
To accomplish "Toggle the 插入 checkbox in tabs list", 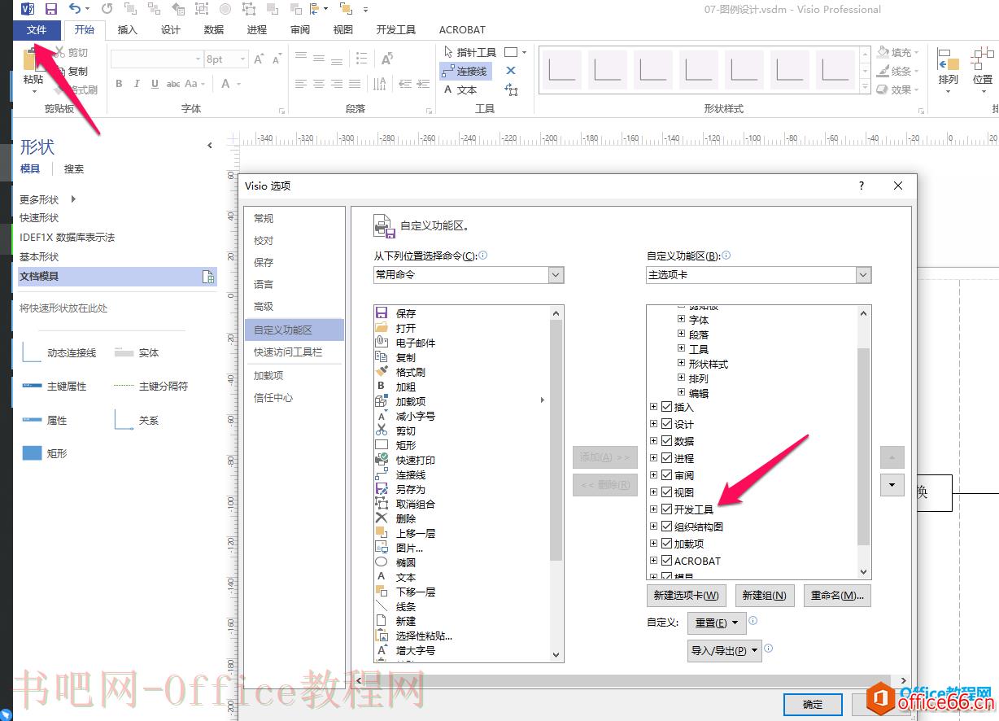I will 667,407.
